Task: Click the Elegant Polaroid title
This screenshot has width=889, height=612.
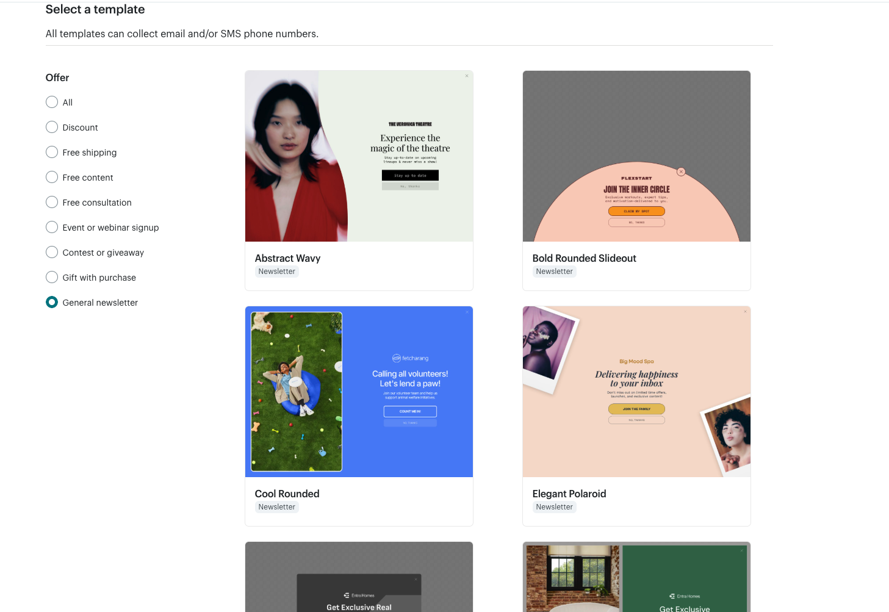Action: tap(569, 494)
